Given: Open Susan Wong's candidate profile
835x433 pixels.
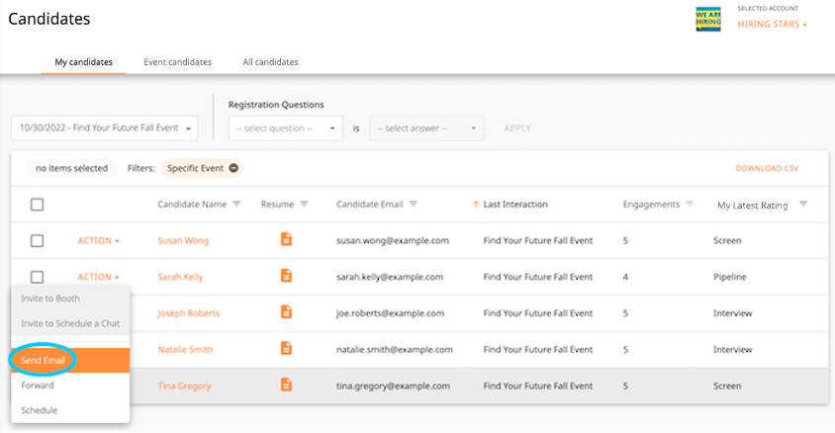Looking at the screenshot, I should point(183,240).
